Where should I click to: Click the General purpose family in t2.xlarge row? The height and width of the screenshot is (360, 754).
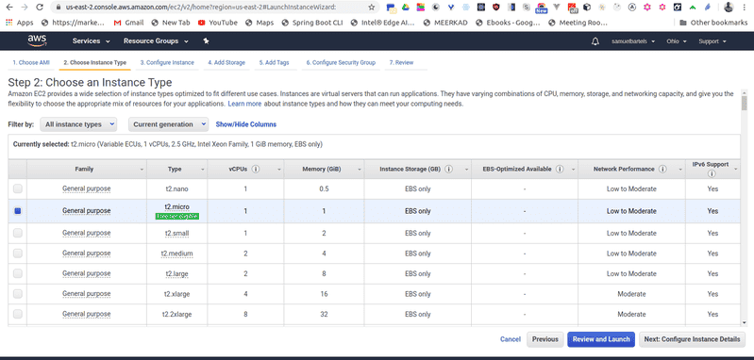pyautogui.click(x=87, y=294)
